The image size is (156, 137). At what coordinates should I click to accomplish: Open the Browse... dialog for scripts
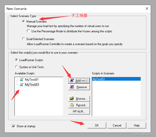79,99
